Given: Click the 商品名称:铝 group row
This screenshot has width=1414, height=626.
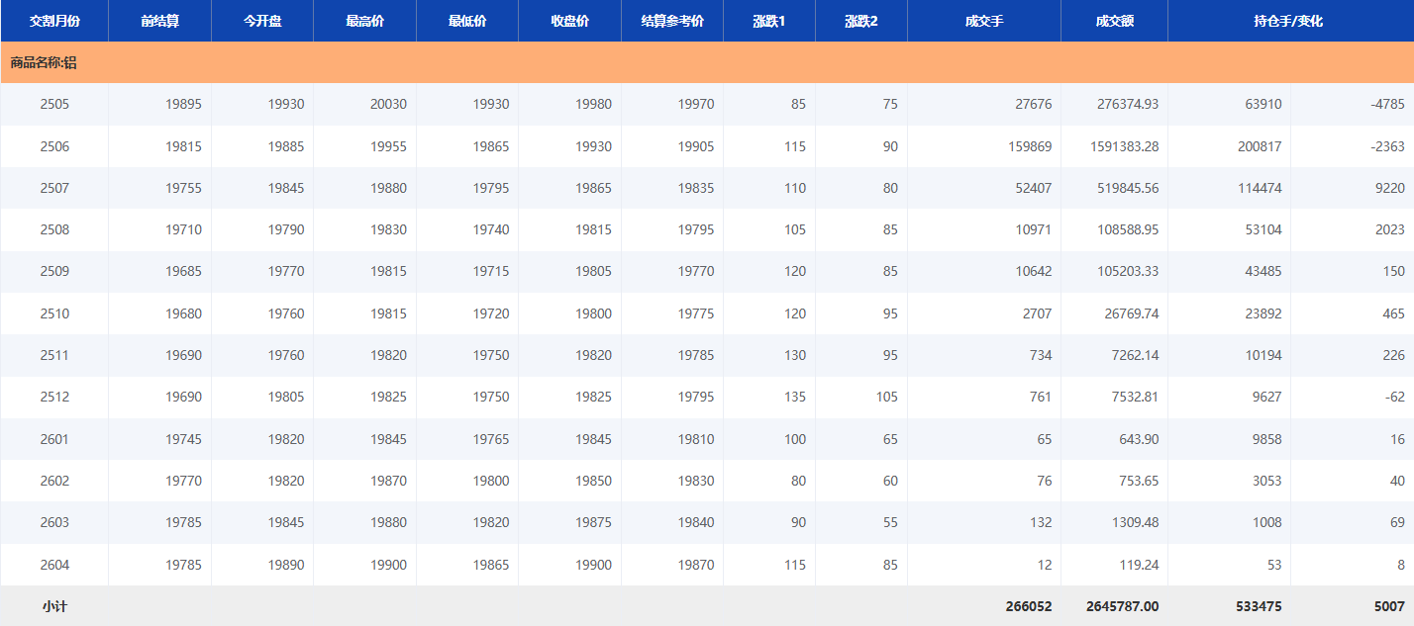Looking at the screenshot, I should pos(44,62).
